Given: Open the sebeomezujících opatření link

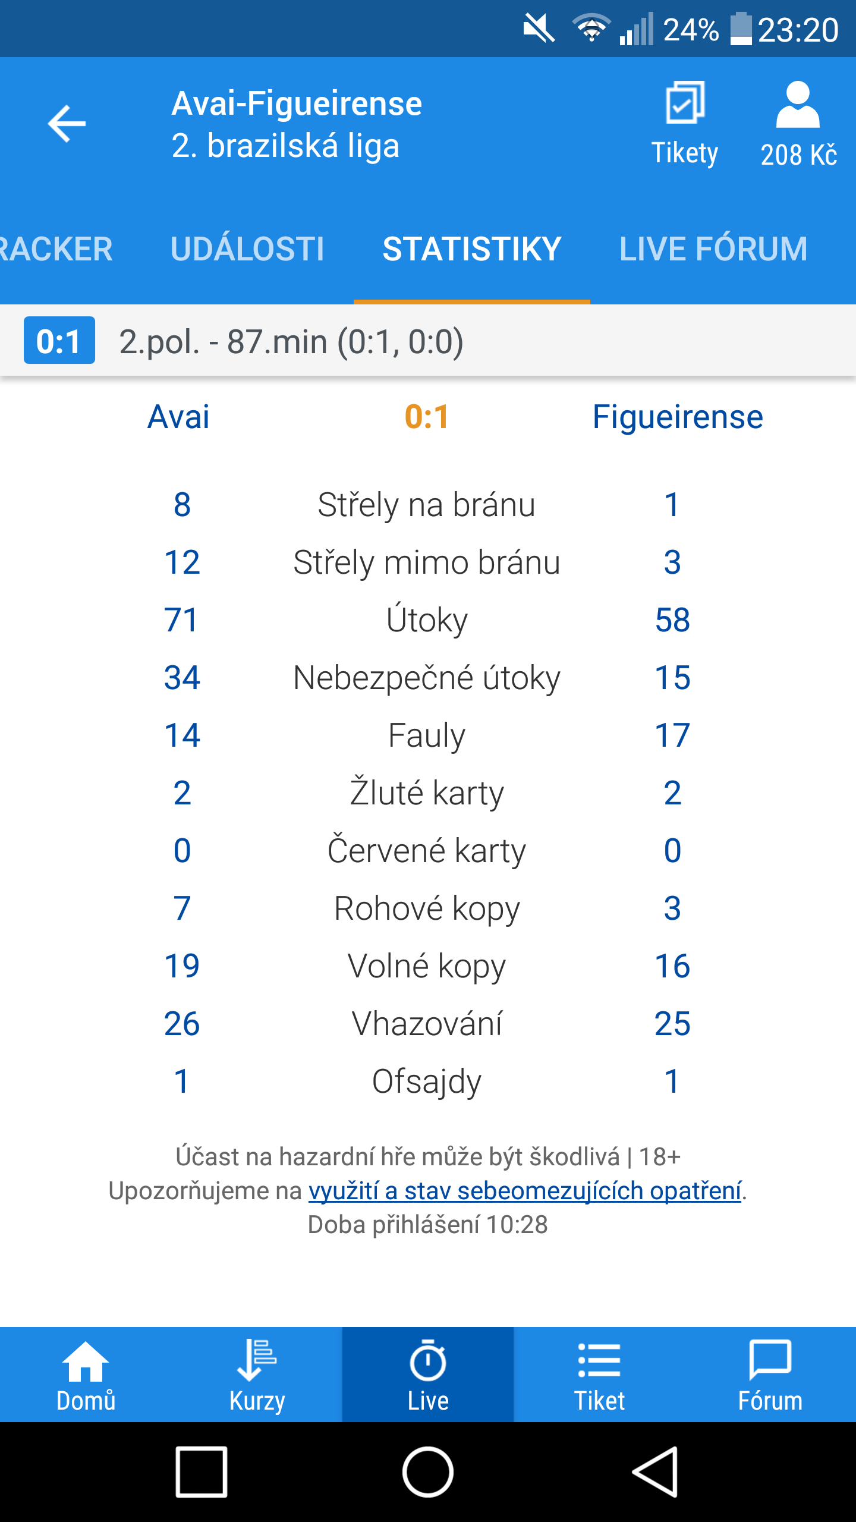Looking at the screenshot, I should 524,1191.
